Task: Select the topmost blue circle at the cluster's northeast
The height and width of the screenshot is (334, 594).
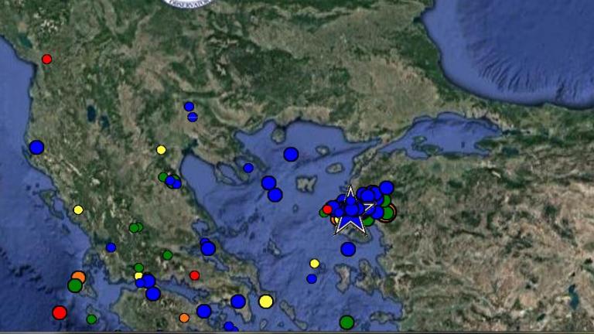Action: (387, 188)
